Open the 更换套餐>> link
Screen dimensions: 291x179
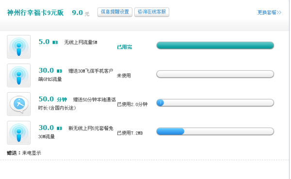[x=269, y=13]
